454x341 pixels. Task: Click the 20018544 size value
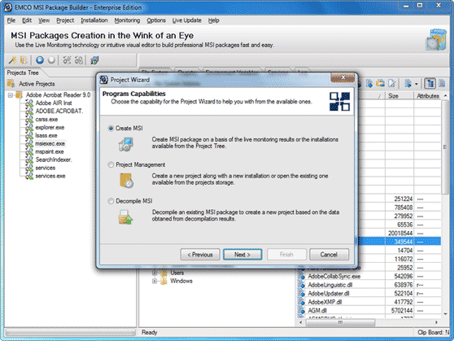[400, 234]
